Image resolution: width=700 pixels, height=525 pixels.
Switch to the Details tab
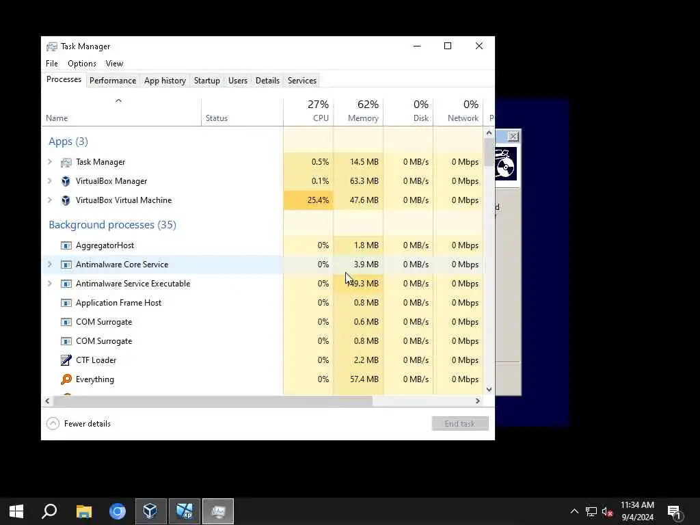[267, 81]
